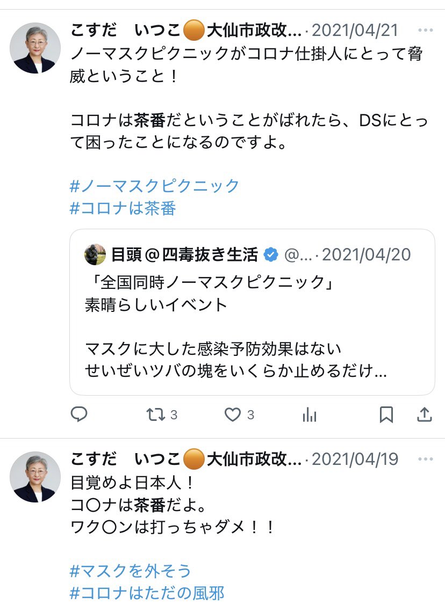Open hashtag #ノーマスクピクニック
Image resolution: width=445 pixels, height=612 pixels.
click(x=155, y=186)
